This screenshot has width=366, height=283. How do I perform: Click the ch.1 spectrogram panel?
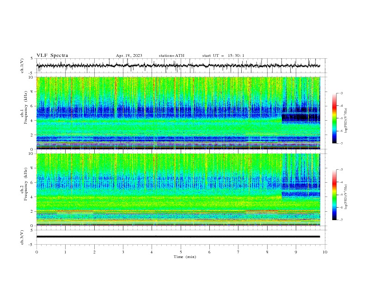tap(178, 113)
